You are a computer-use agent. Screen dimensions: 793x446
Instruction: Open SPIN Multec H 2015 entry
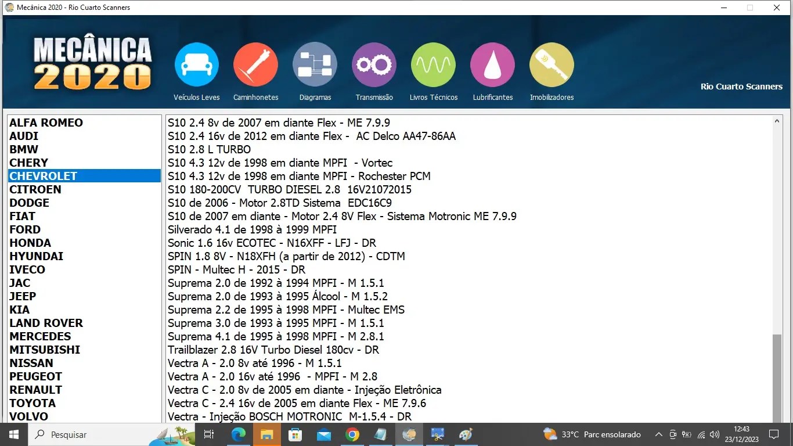(236, 269)
